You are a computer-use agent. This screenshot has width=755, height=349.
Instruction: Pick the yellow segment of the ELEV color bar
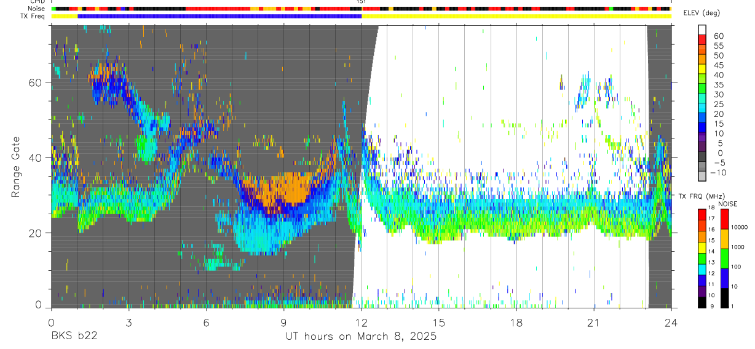(702, 69)
